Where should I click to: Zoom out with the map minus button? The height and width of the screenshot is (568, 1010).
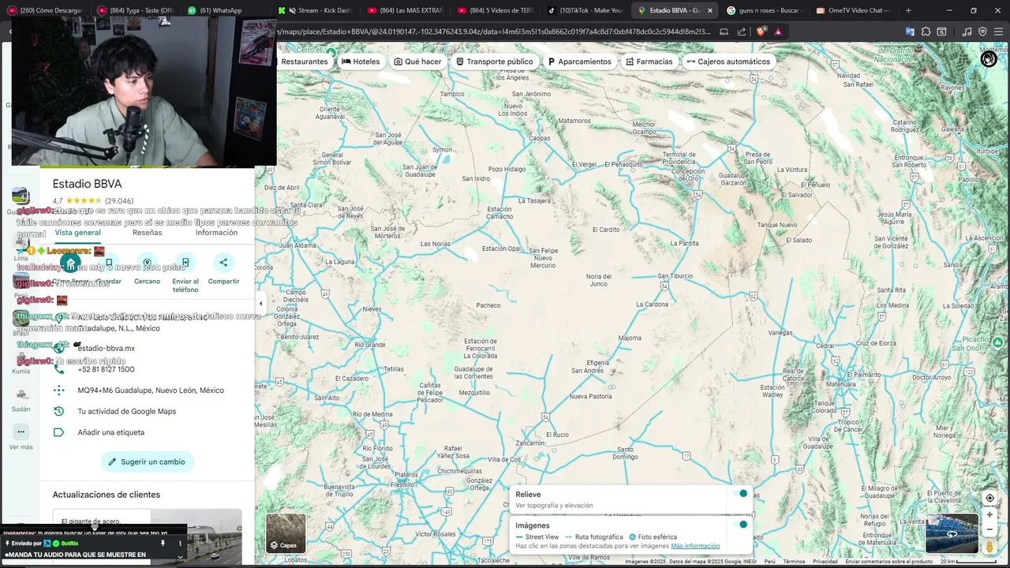pos(989,530)
